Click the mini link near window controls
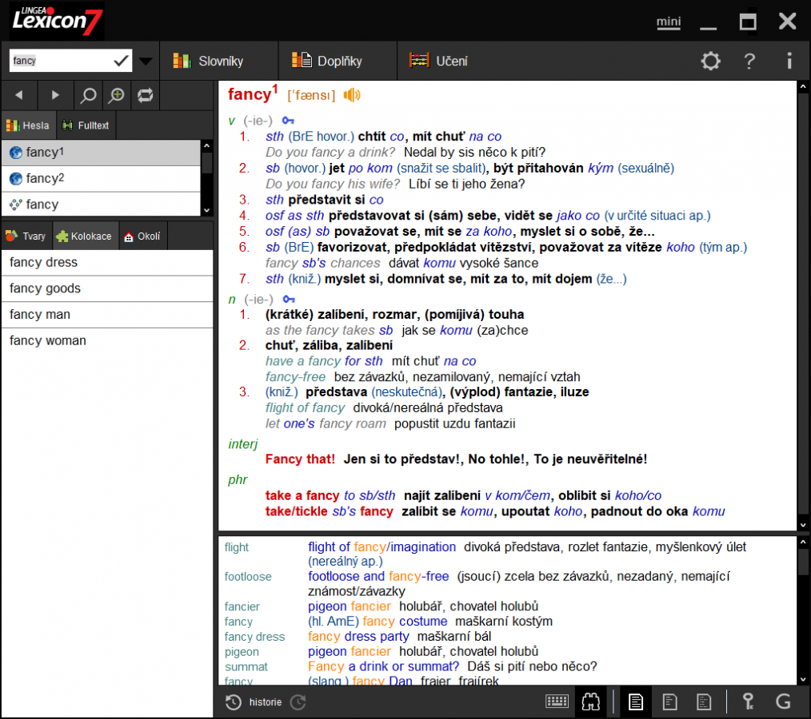 coord(668,22)
